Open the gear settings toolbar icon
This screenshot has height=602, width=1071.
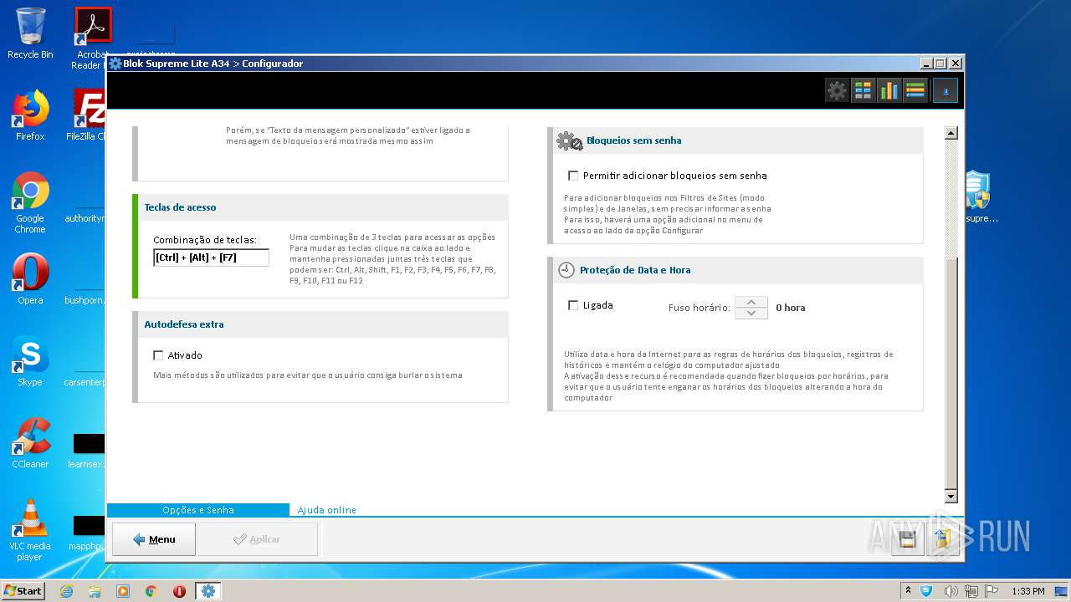point(837,90)
